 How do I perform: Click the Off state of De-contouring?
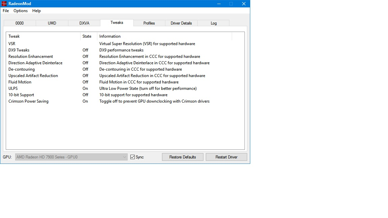(85, 69)
